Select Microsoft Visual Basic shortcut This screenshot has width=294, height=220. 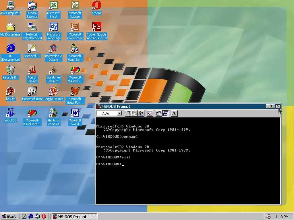75,53
